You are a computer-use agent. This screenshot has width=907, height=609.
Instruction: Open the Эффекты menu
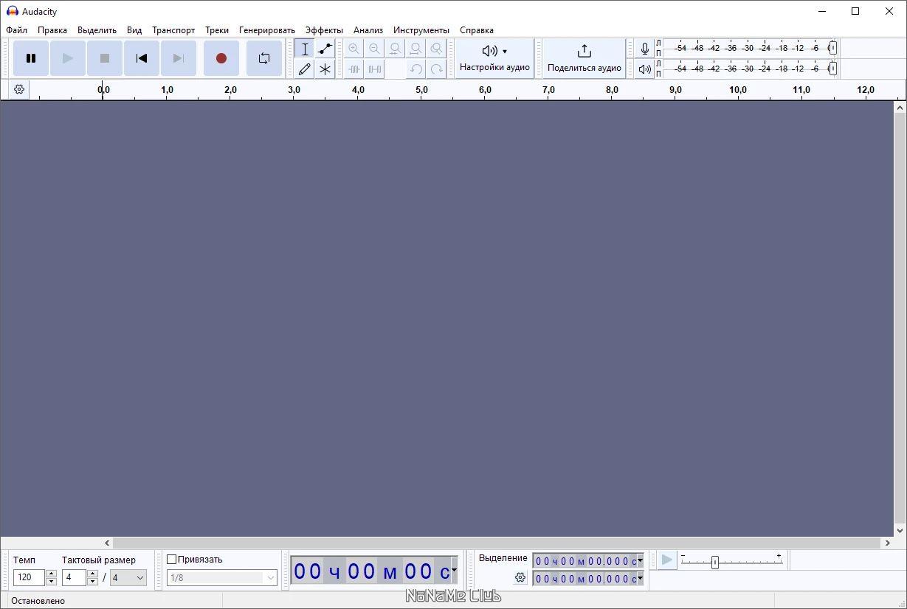(x=324, y=30)
